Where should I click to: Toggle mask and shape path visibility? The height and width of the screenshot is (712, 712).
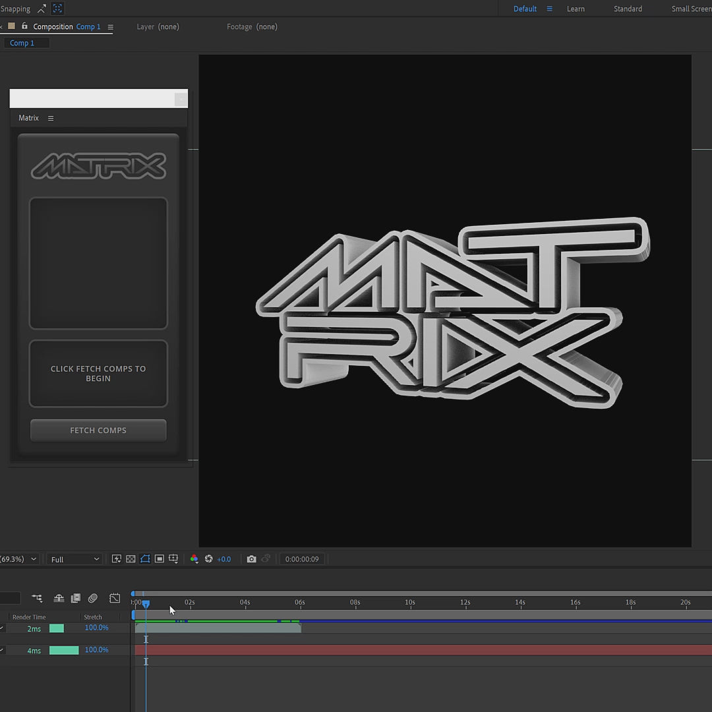tap(145, 559)
